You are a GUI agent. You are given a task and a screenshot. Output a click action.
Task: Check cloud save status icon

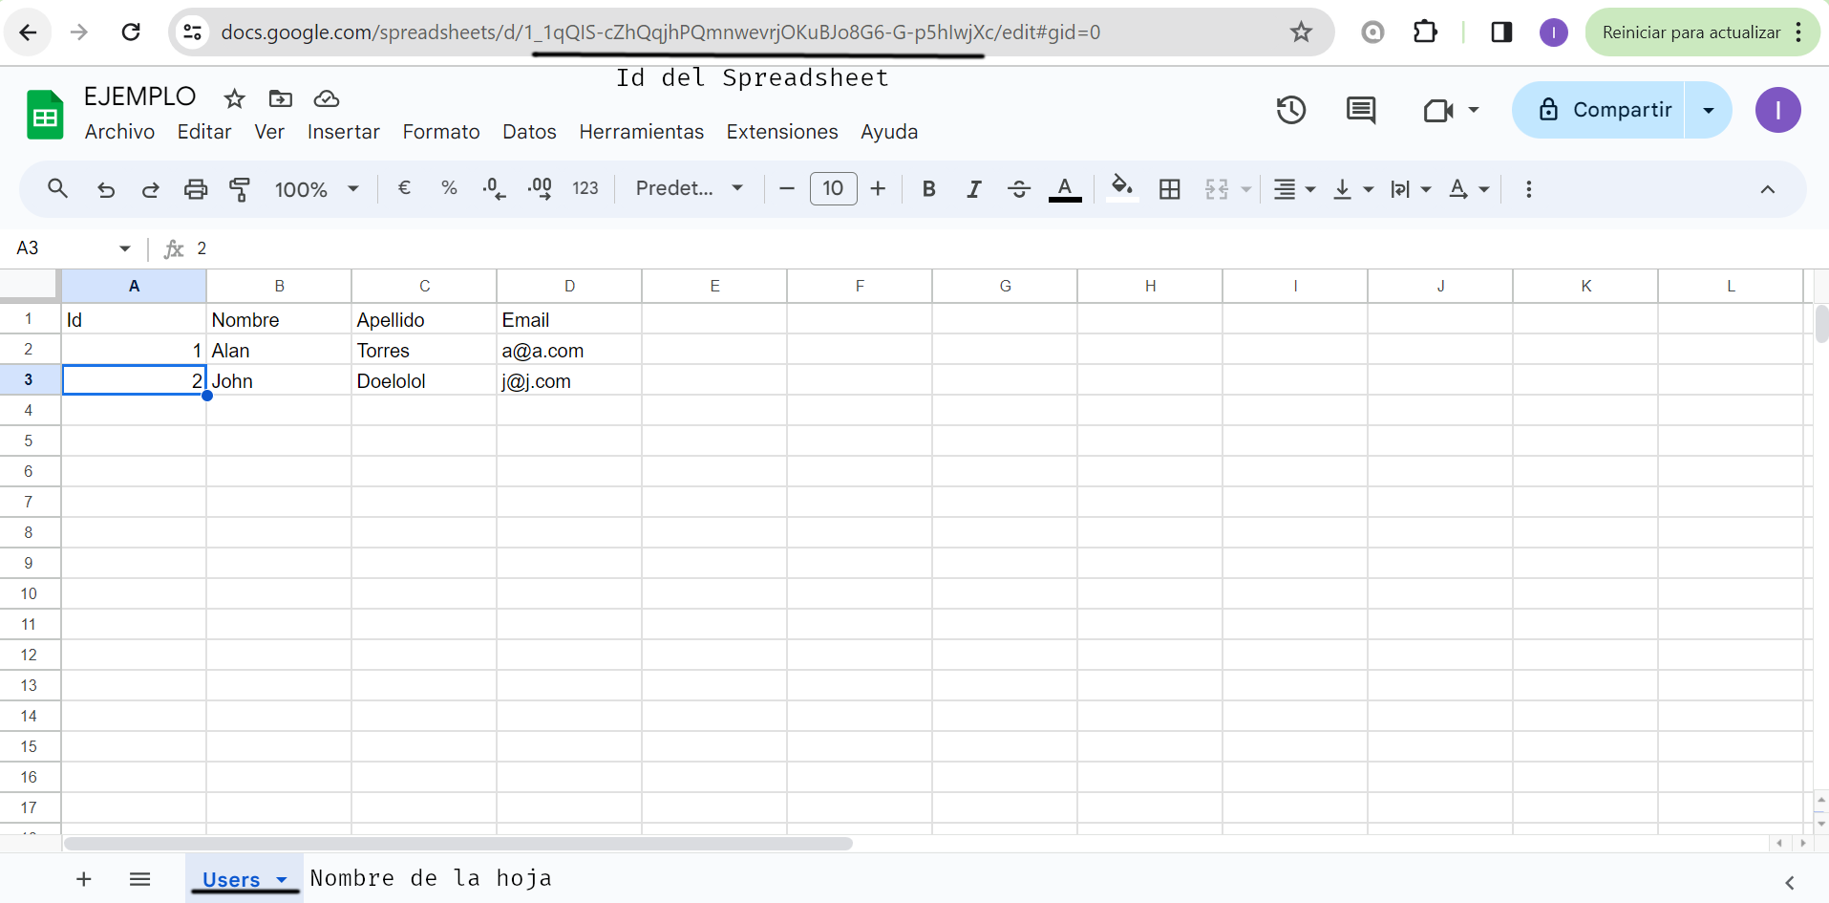pos(327,98)
